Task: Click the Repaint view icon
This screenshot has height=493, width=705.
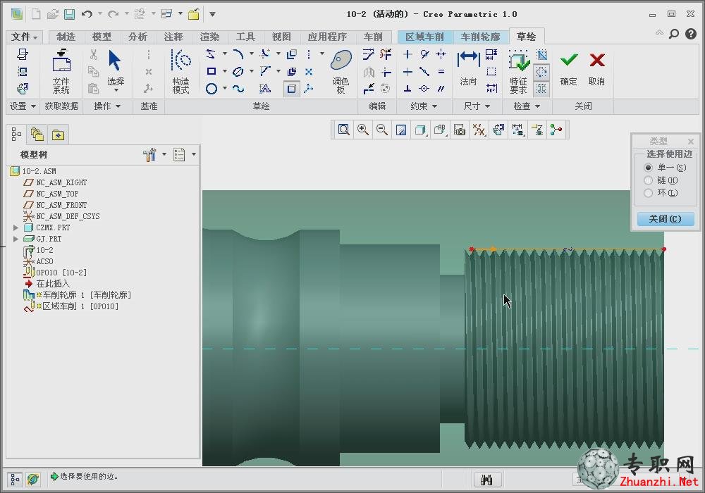Action: tap(401, 130)
